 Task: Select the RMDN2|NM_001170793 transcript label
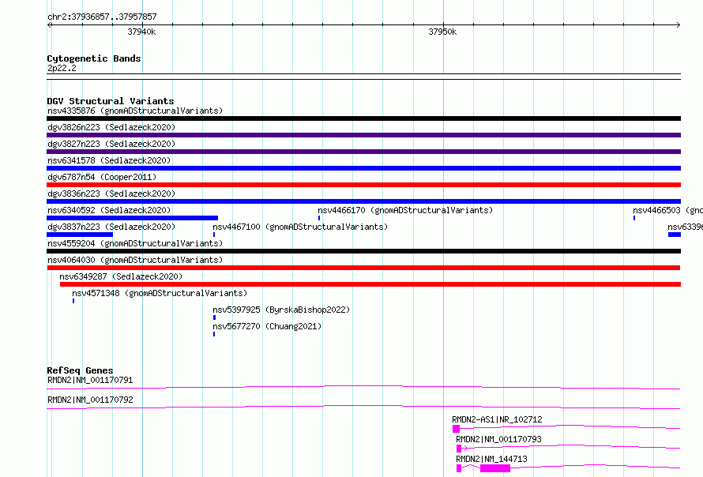498,439
